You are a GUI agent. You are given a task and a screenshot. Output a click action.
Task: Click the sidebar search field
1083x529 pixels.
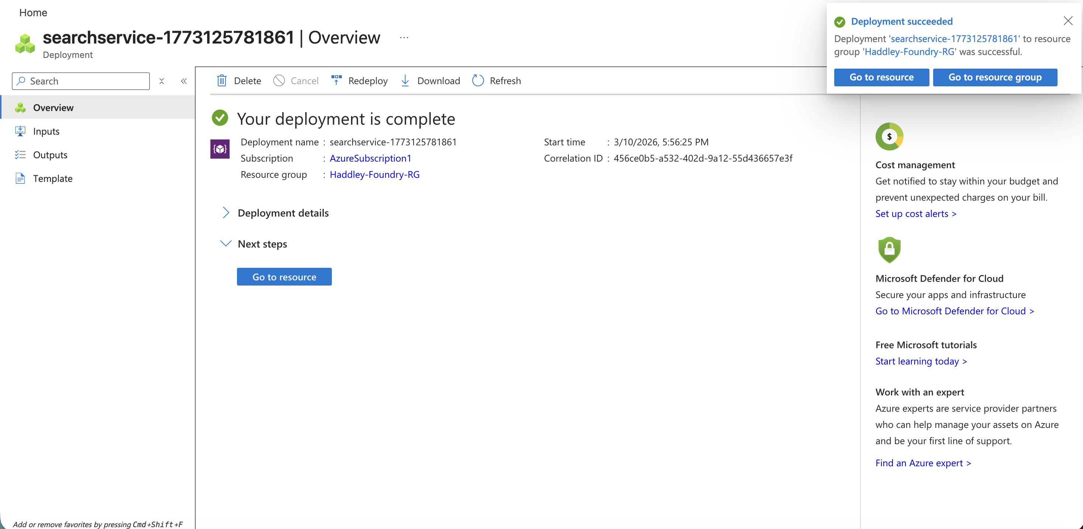coord(81,81)
